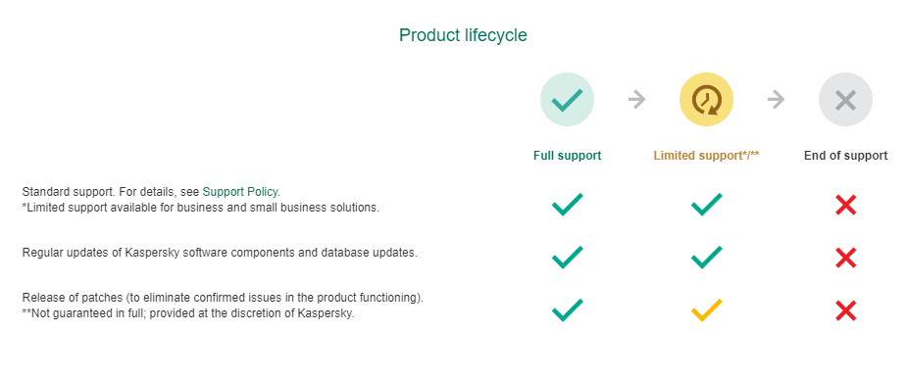Select the End of support column label

845,156
